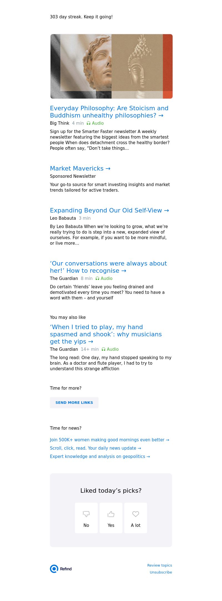The height and width of the screenshot is (601, 222).
Task: Open Everyday Philosophy article headline
Action: coord(109,112)
